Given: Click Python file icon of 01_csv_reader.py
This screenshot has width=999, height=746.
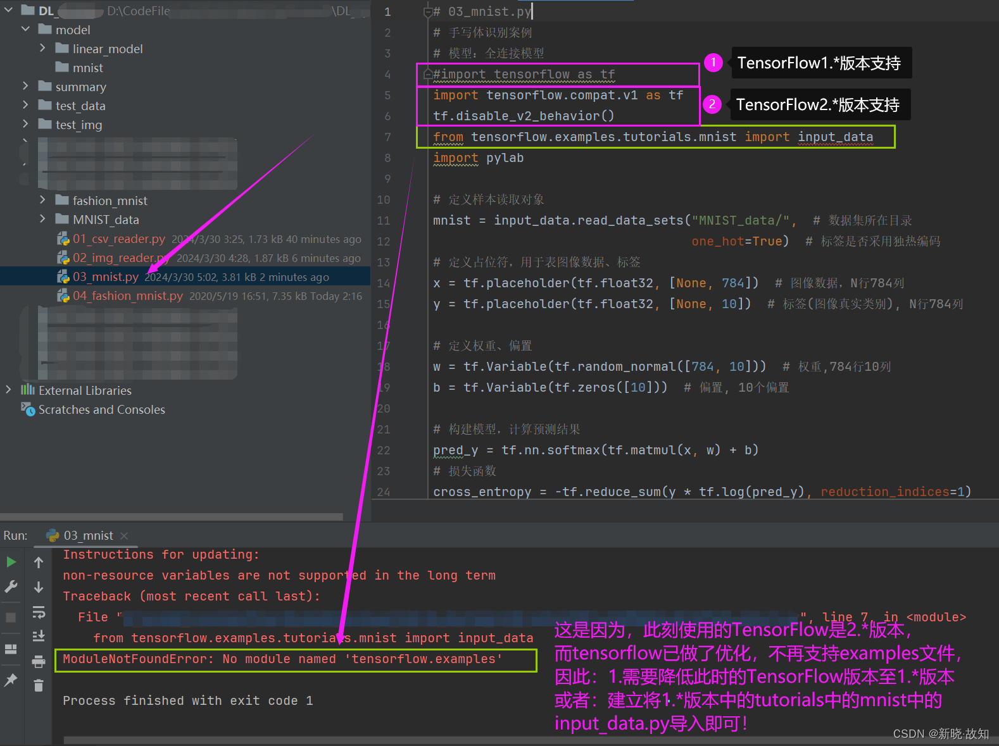Looking at the screenshot, I should point(63,239).
